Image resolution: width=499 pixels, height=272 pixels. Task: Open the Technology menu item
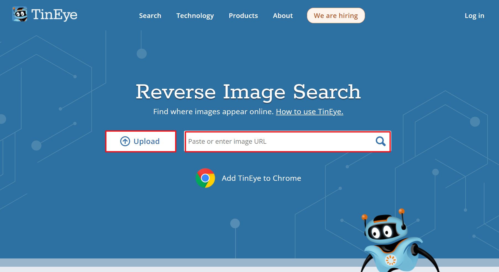pyautogui.click(x=195, y=16)
